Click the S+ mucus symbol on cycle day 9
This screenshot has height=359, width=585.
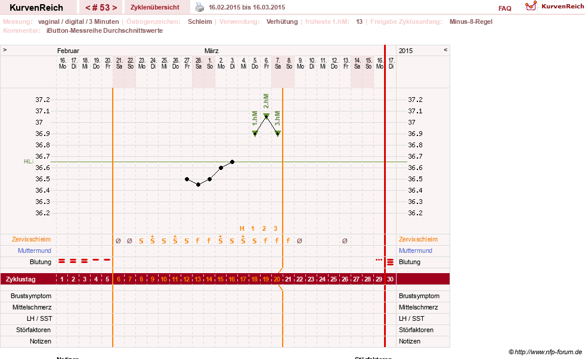click(x=152, y=240)
